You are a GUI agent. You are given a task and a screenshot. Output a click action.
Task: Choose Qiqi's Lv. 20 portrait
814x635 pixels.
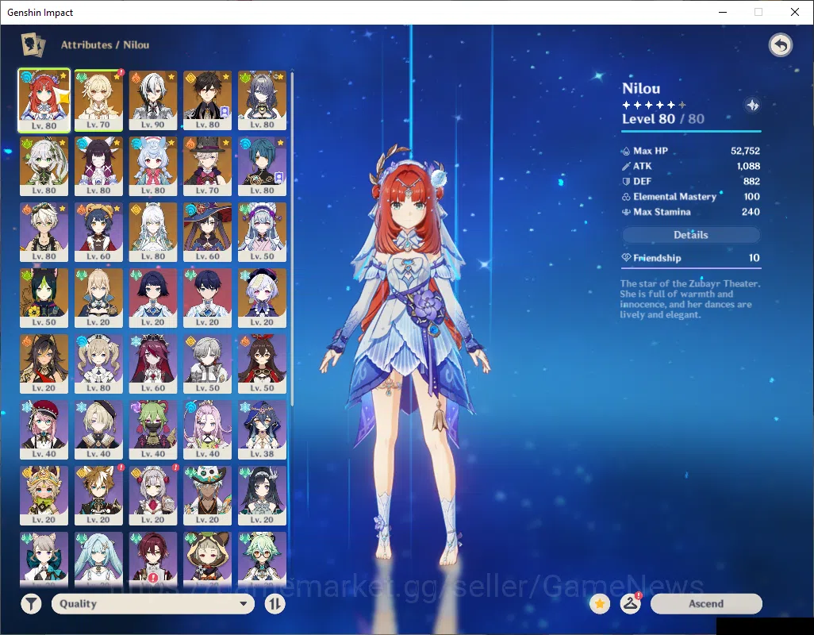click(262, 298)
